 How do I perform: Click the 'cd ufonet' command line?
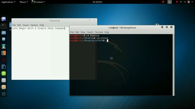pyautogui.click(x=89, y=38)
